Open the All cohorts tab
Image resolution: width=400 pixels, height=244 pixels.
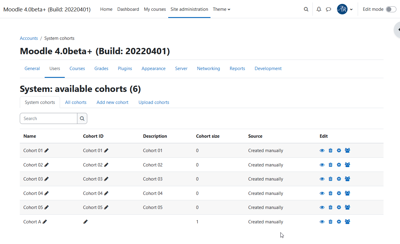point(76,102)
